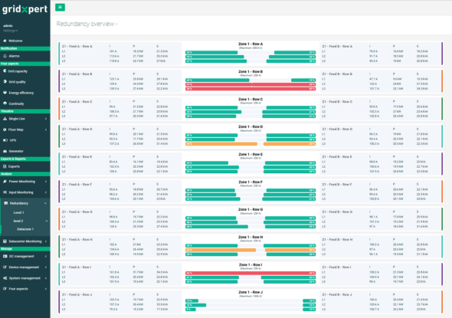Image resolution: width=452 pixels, height=318 pixels.
Task: Click the Zone 1 - Row J title
Action: click(251, 293)
